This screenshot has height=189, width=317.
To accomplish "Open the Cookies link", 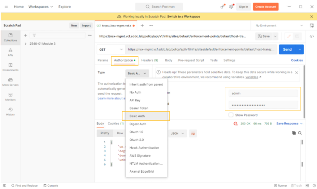I will point(297,60).
